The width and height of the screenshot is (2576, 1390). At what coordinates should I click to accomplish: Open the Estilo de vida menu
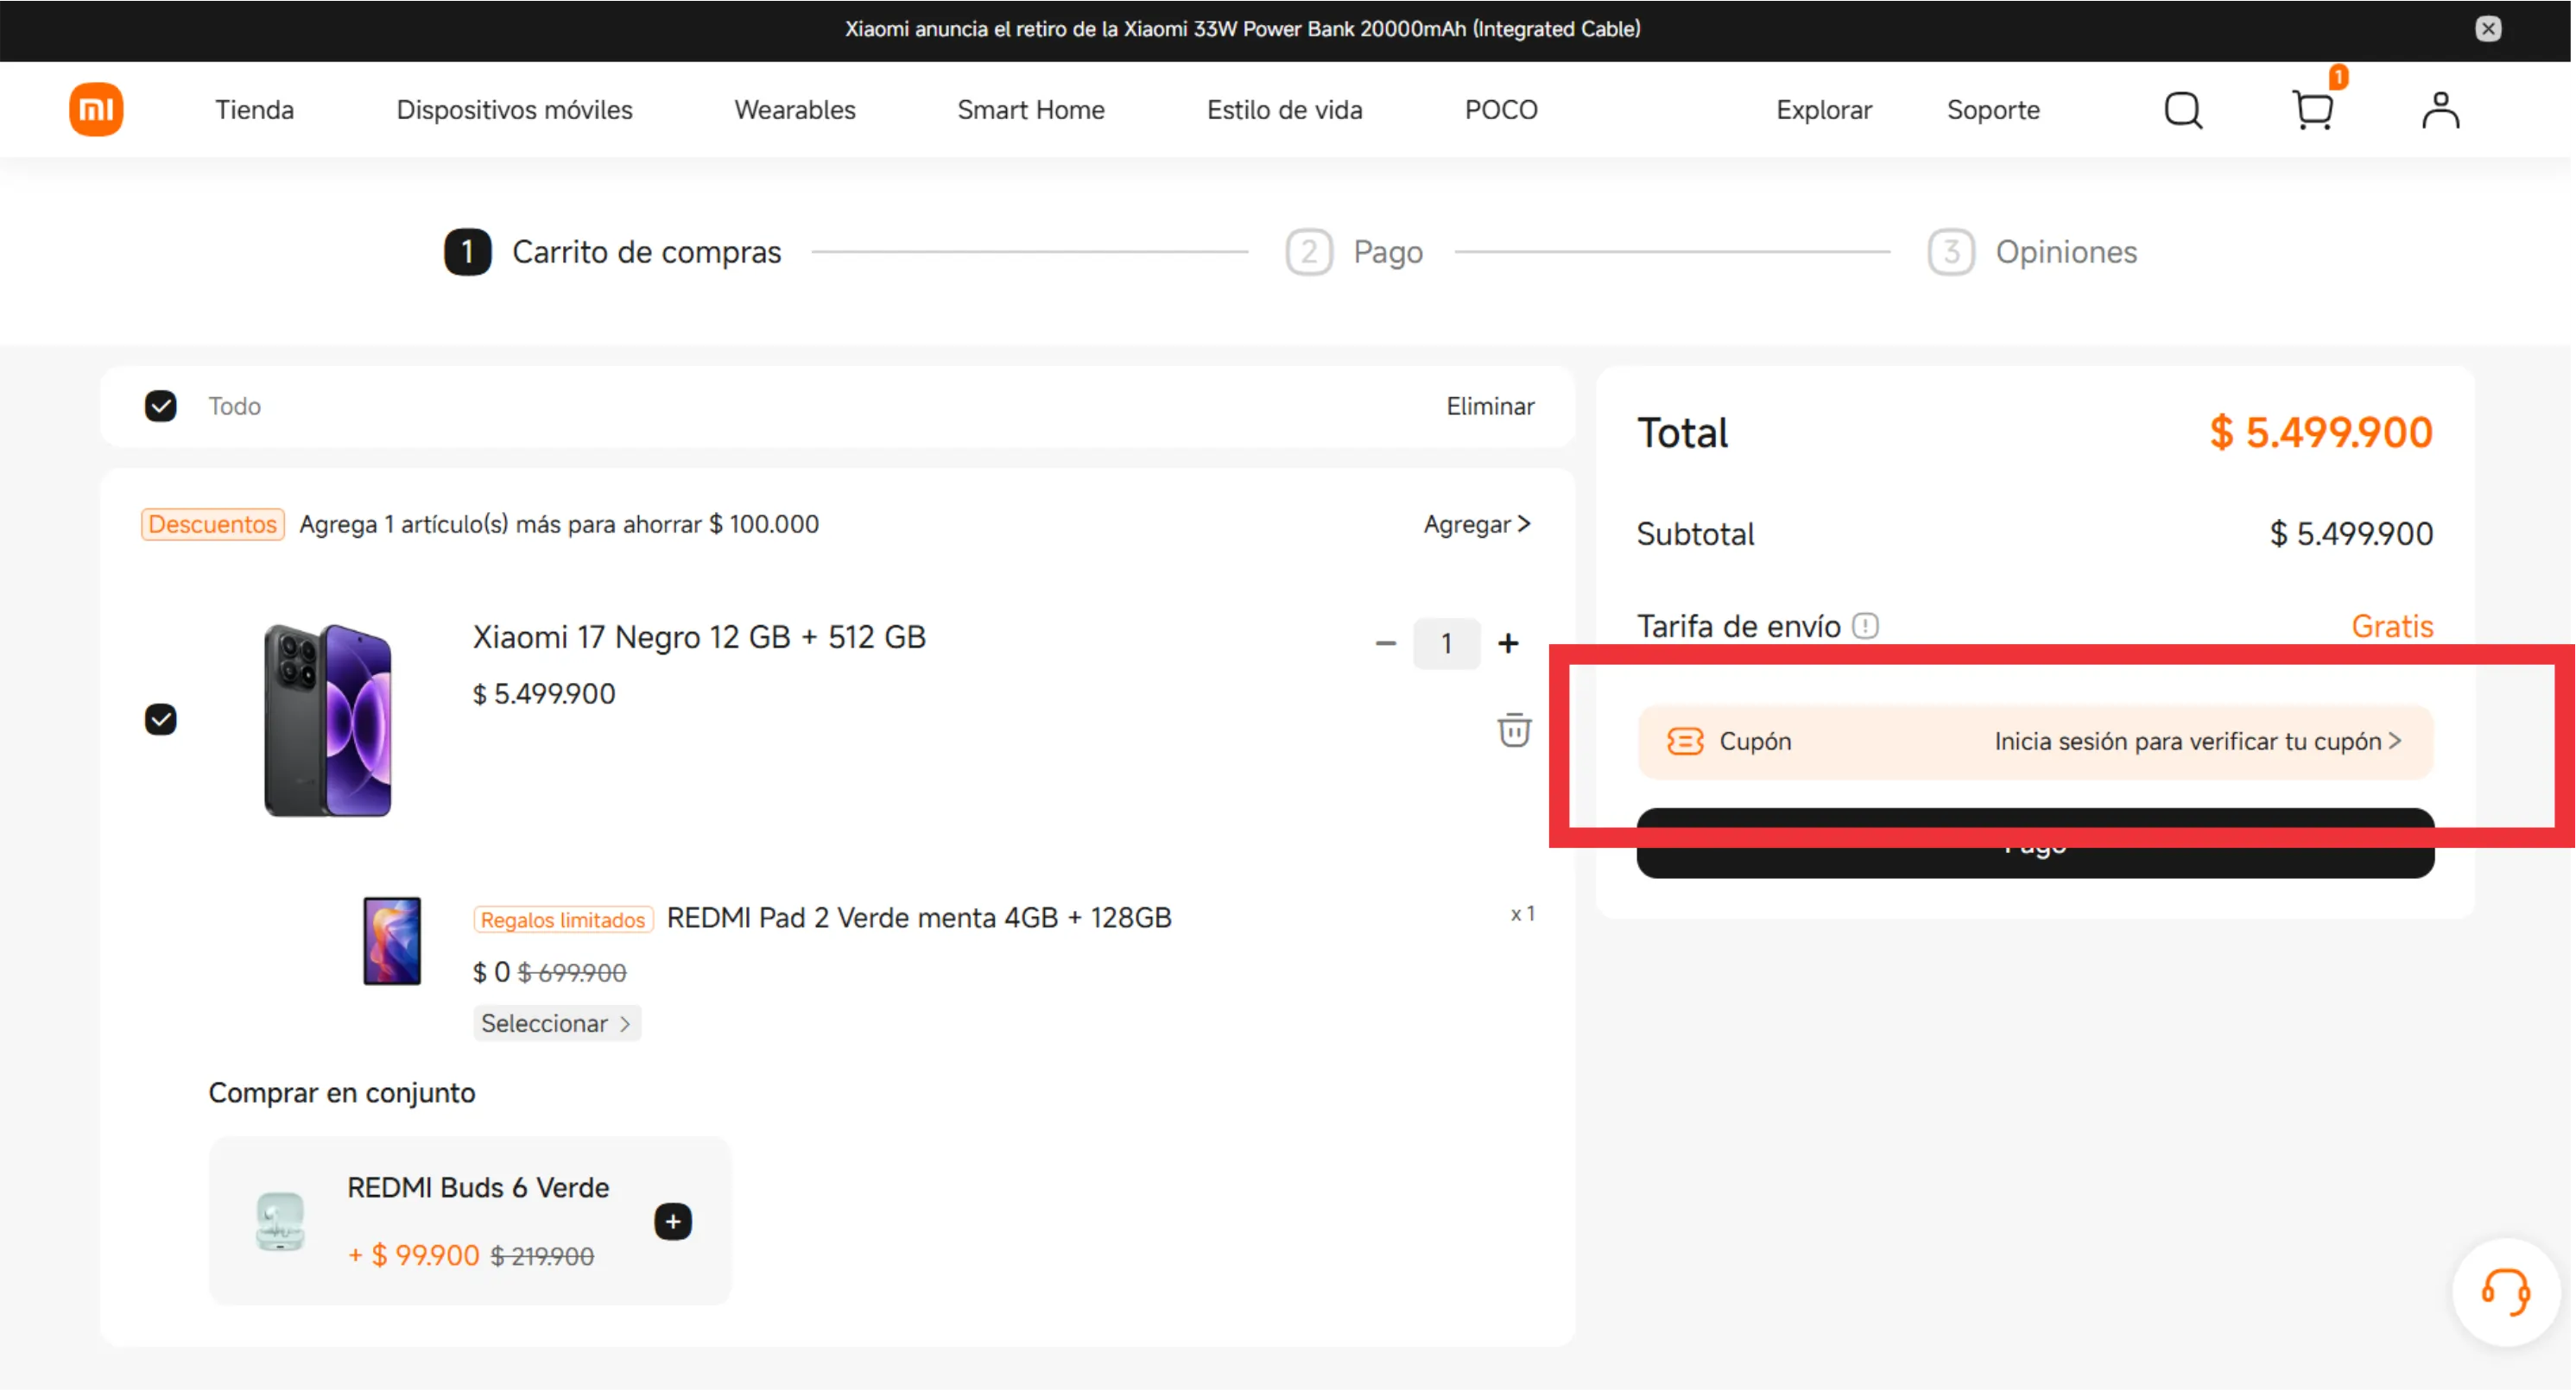pyautogui.click(x=1284, y=109)
